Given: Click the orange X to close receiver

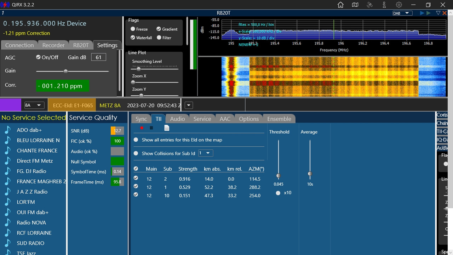Looking at the screenshot, I should coord(445,13).
